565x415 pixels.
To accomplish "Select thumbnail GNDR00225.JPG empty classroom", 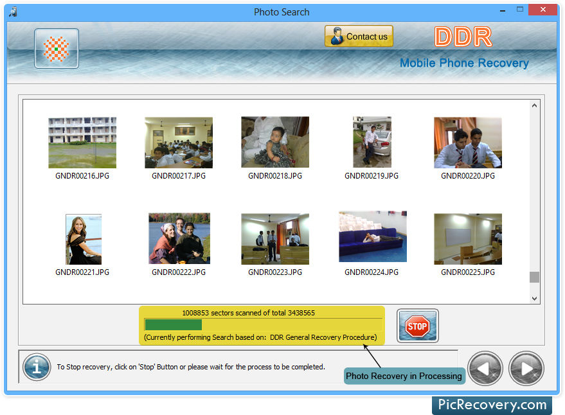I will 468,239.
